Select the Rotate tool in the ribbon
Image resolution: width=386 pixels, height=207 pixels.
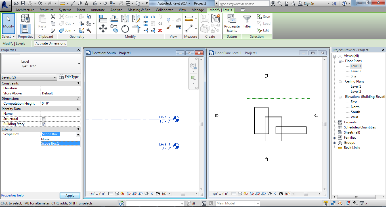[125, 28]
